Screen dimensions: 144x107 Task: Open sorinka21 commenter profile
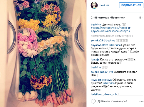[x=97, y=40]
